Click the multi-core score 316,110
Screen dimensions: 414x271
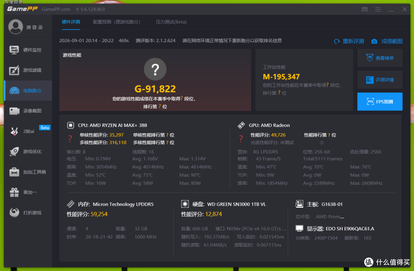pyautogui.click(x=118, y=142)
